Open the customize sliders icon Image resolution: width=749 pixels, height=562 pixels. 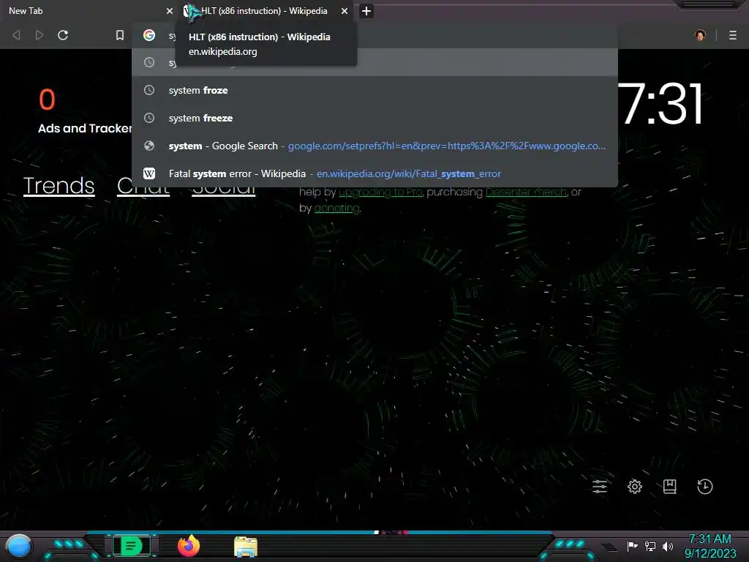click(x=600, y=487)
